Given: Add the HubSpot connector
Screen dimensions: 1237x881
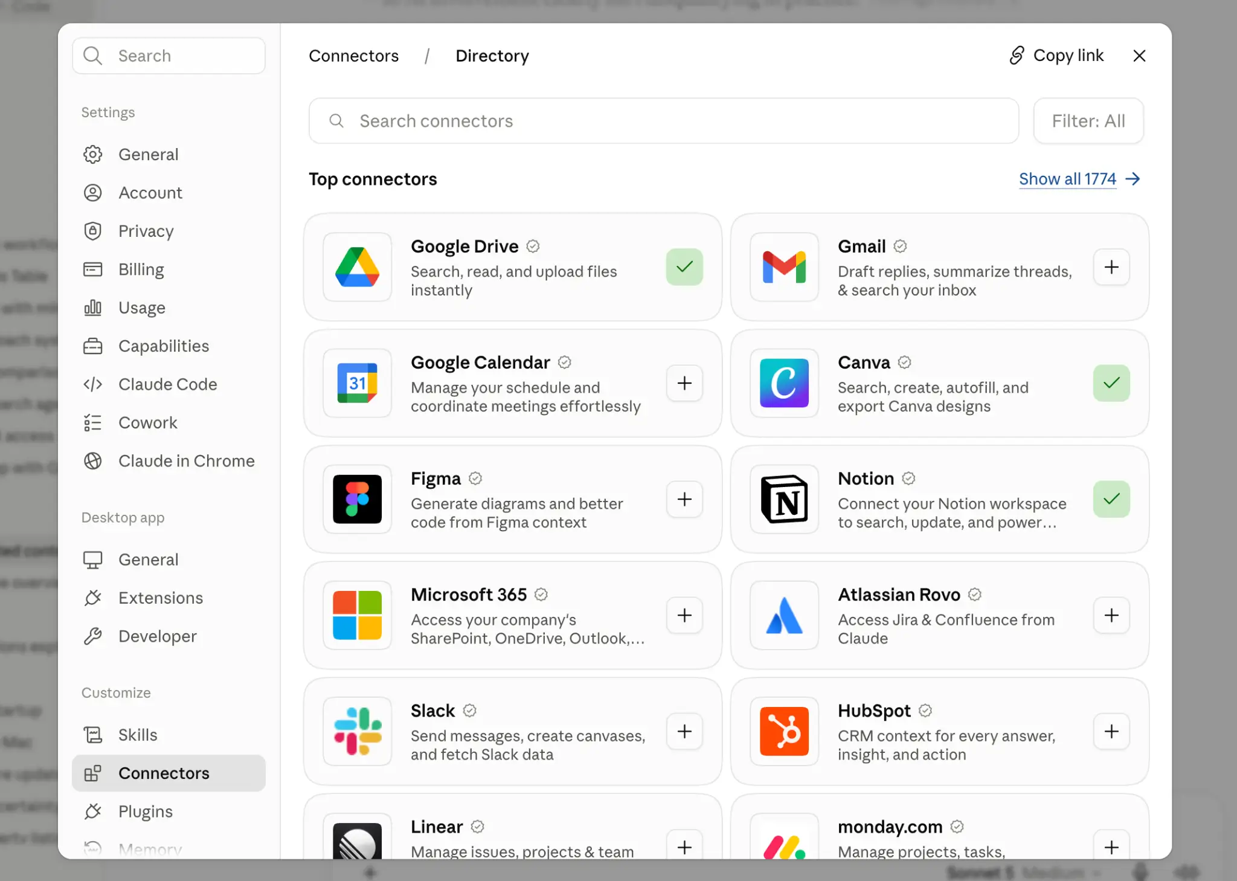Looking at the screenshot, I should coord(1111,731).
